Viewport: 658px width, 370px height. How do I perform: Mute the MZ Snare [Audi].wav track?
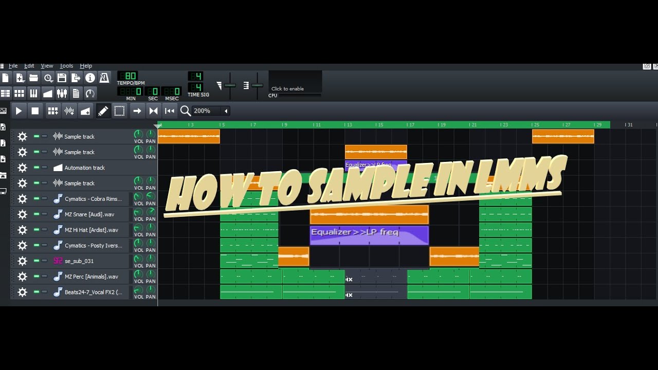point(36,214)
